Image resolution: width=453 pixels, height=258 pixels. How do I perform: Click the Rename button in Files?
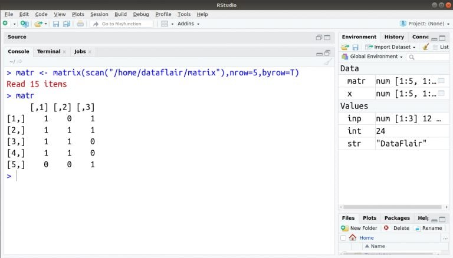click(428, 228)
